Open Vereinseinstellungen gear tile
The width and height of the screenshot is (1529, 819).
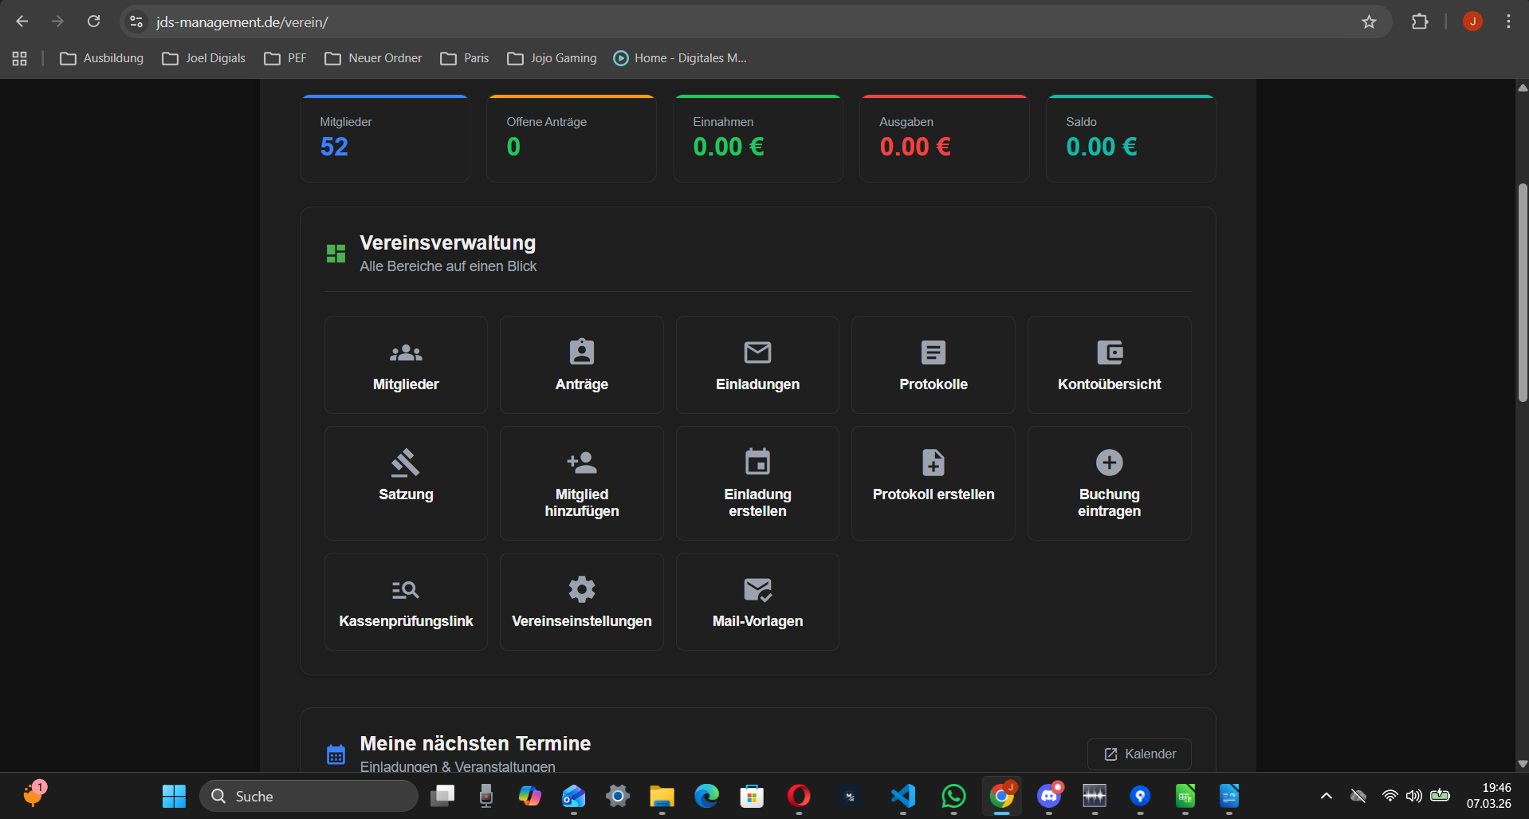tap(582, 601)
